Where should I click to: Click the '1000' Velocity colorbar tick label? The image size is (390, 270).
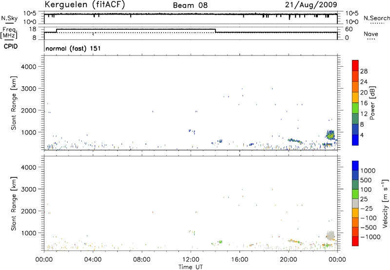pos(368,171)
